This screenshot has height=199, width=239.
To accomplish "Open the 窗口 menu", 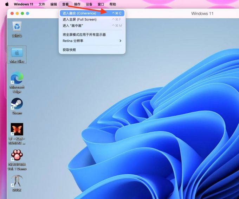I will (101, 4).
